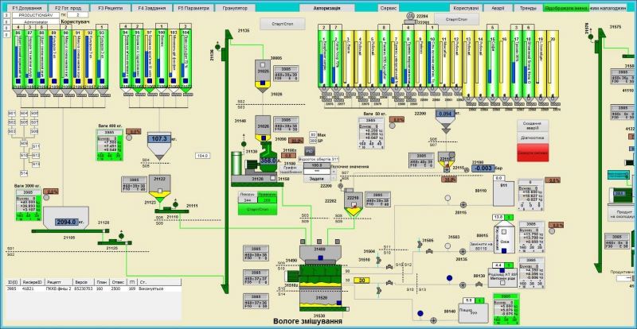Open the F1 Дозування tab
This screenshot has height=329, width=637.
click(27, 7)
